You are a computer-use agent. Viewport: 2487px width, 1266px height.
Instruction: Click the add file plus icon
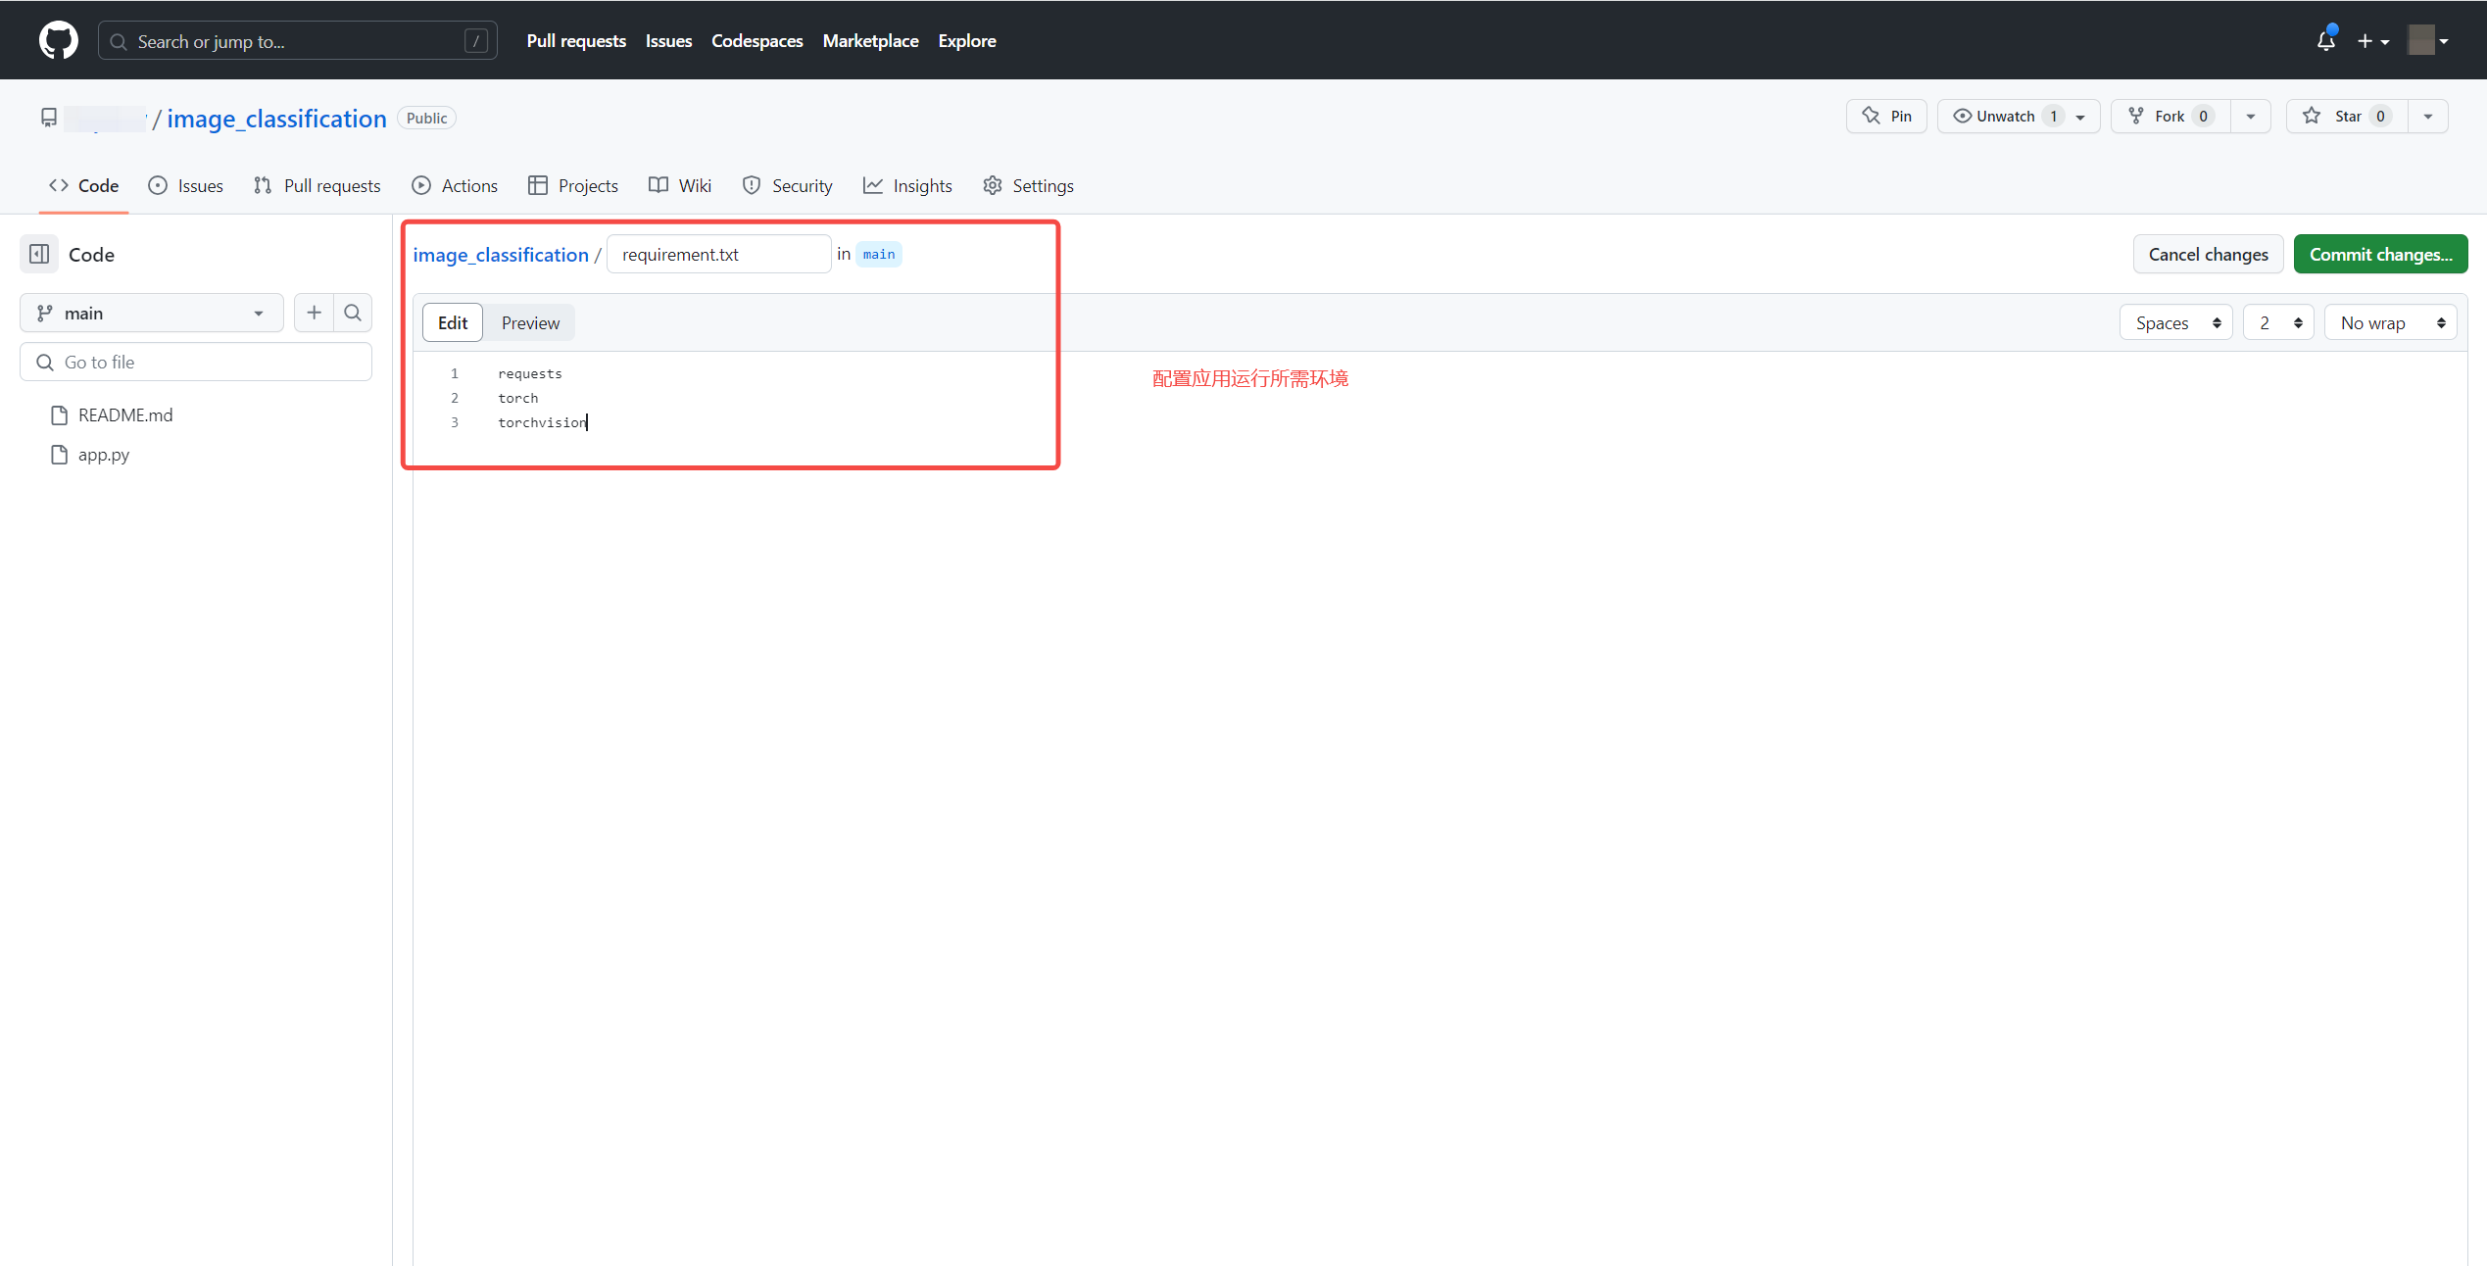314,313
